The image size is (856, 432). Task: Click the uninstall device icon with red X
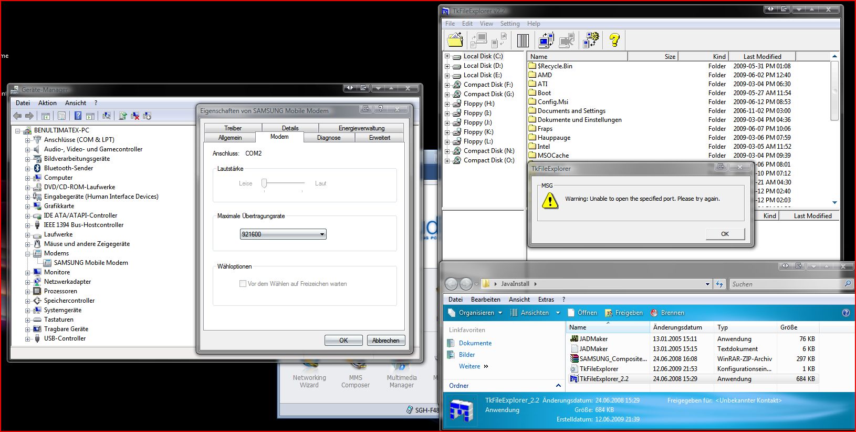pyautogui.click(x=135, y=116)
